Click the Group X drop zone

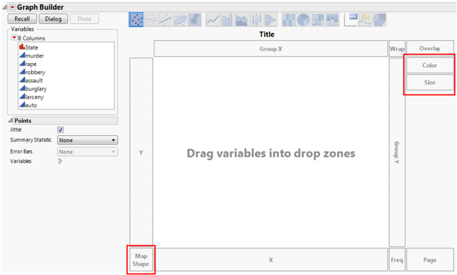pos(271,49)
